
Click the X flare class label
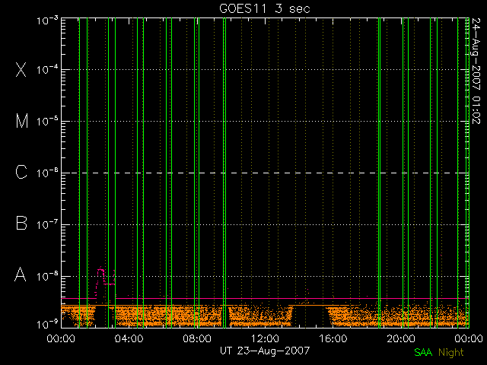pyautogui.click(x=21, y=69)
